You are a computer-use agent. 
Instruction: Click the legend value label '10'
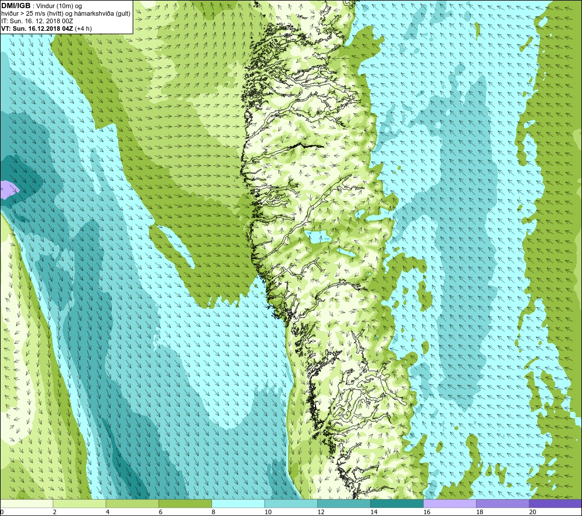click(x=268, y=512)
